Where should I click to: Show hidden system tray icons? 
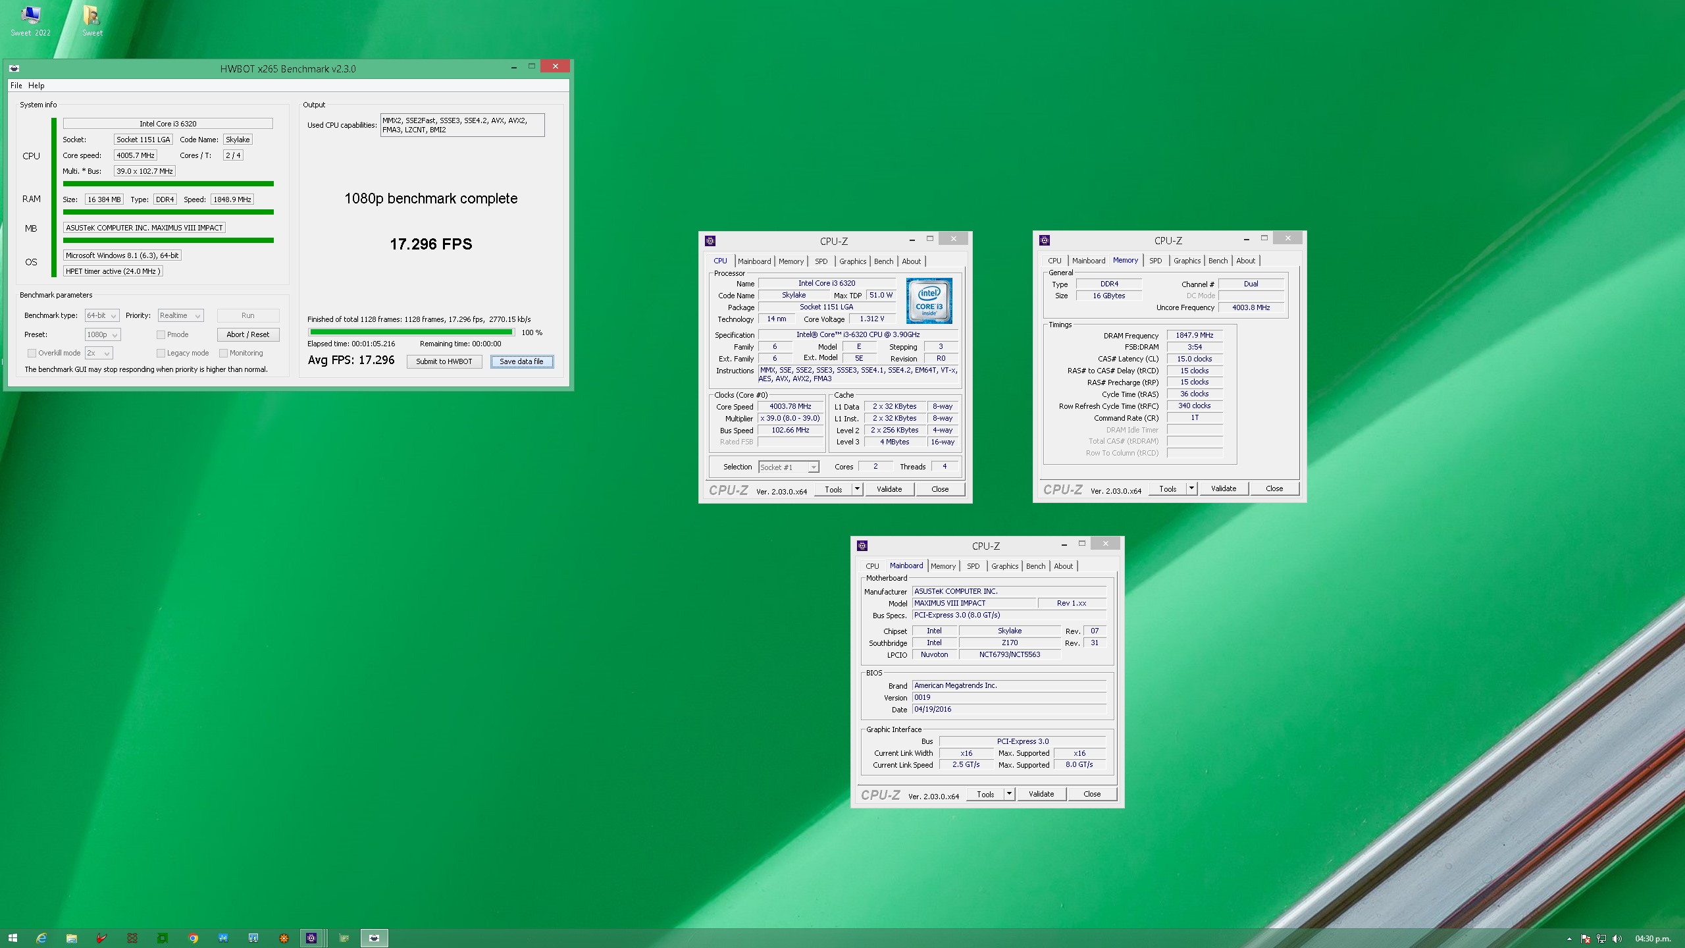(1569, 939)
